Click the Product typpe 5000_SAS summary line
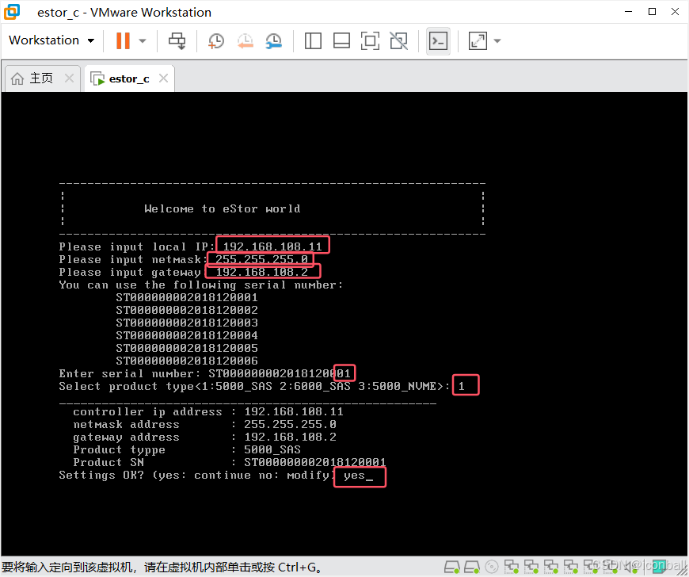 point(187,450)
